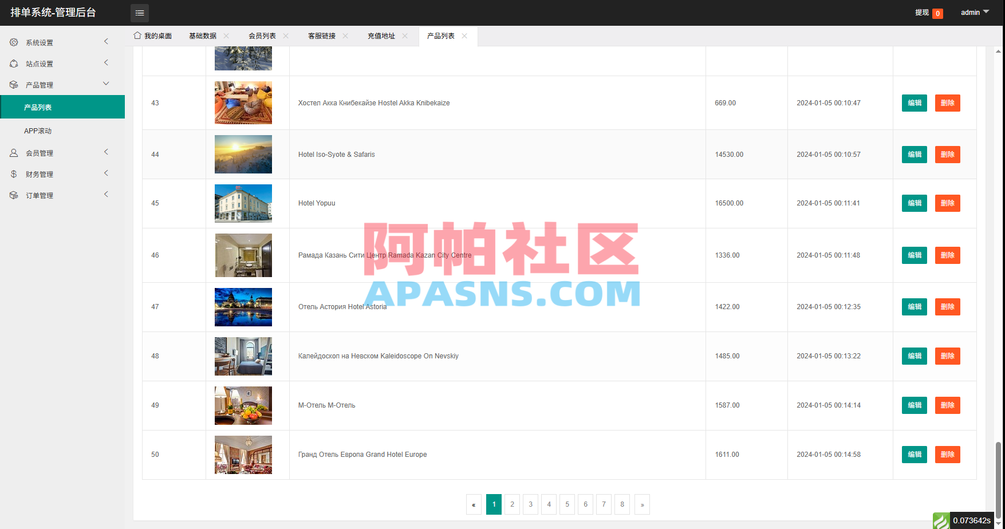This screenshot has height=529, width=1005.
Task: Click the previous page « arrow
Action: coord(474,504)
